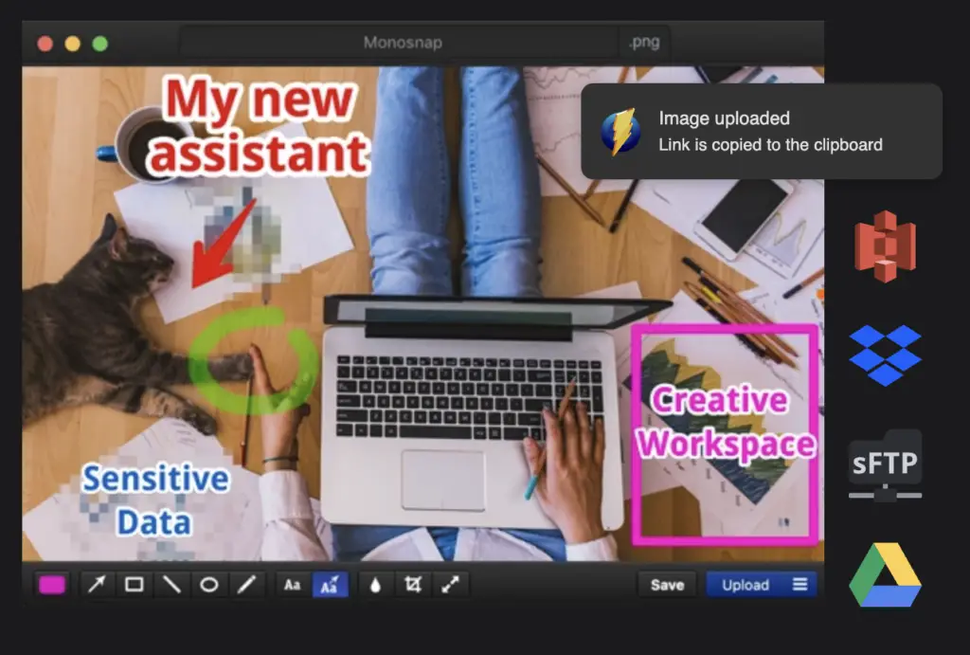Click the Image uploaded notification

(x=762, y=131)
